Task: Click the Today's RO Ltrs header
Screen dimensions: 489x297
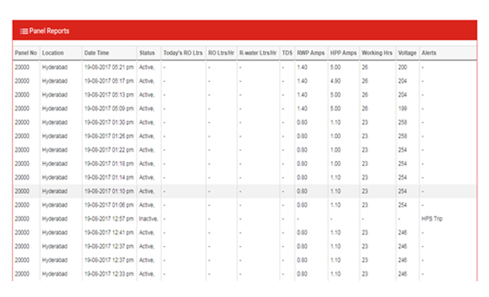Action: coord(183,53)
